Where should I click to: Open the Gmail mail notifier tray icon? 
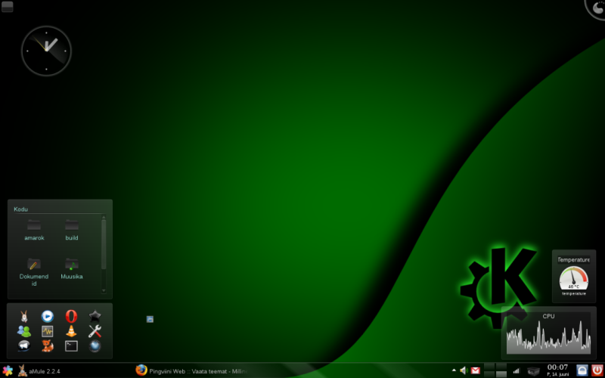point(476,370)
